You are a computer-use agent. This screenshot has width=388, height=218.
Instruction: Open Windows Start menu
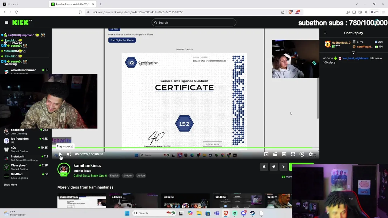pos(127,213)
